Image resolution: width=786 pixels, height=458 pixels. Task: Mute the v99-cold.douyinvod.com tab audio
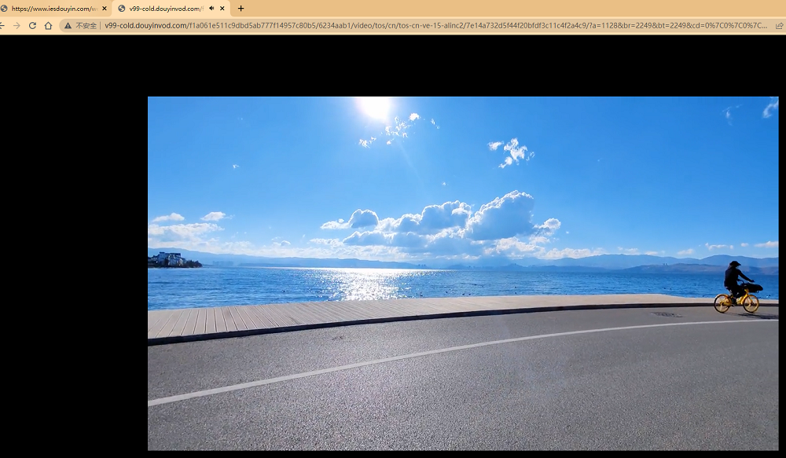tap(211, 9)
